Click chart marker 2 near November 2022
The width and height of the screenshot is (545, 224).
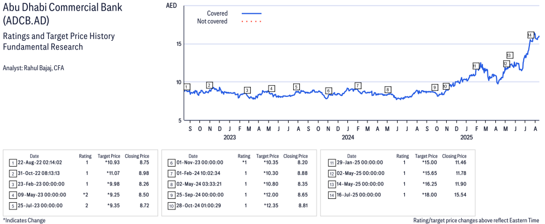tap(209, 85)
